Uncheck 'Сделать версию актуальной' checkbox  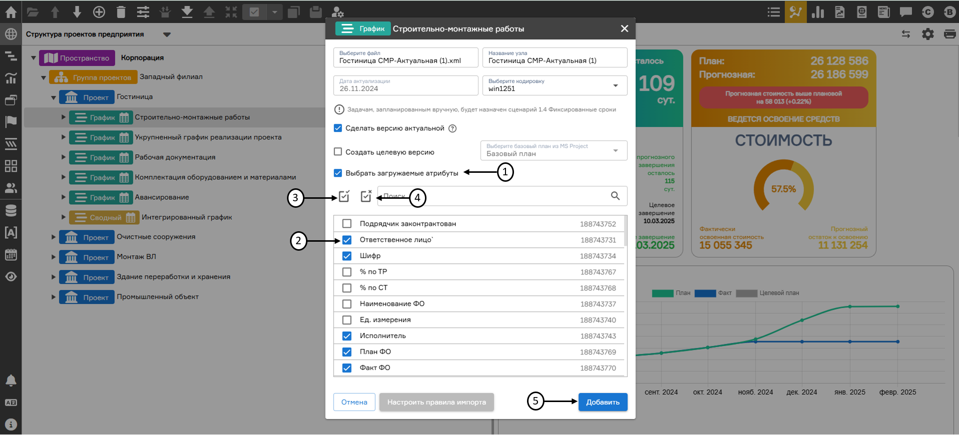(x=338, y=128)
